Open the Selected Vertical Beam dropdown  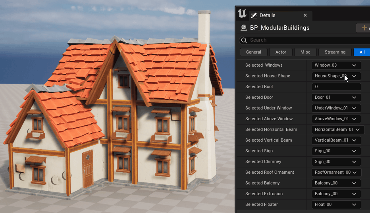click(x=336, y=140)
